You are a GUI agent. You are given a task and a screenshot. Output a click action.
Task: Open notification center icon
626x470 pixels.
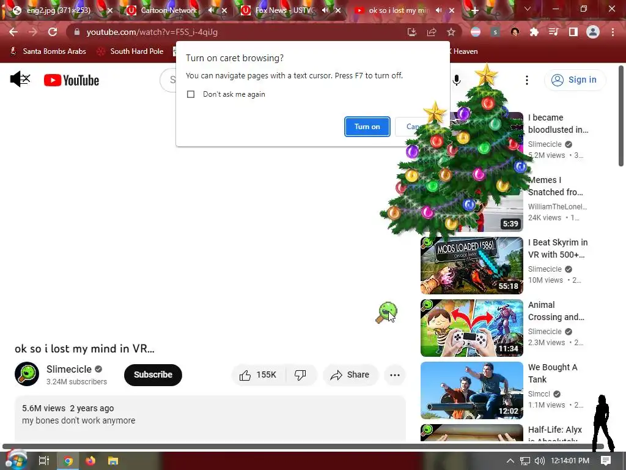point(606,461)
